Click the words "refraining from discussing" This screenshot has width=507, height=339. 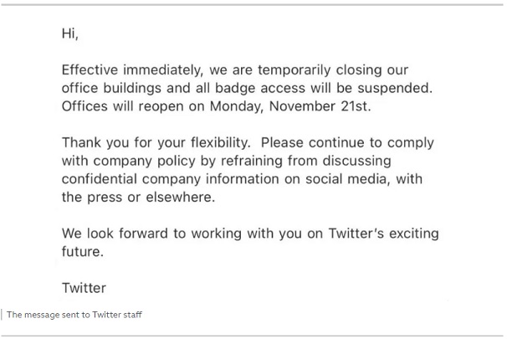pos(311,162)
